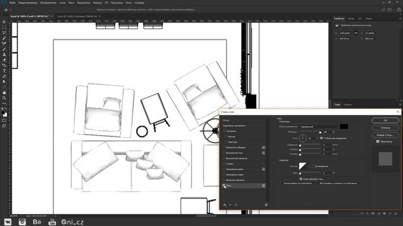Image resolution: width=403 pixels, height=226 pixels.
Task: Open the Файл menu
Action: point(13,3)
